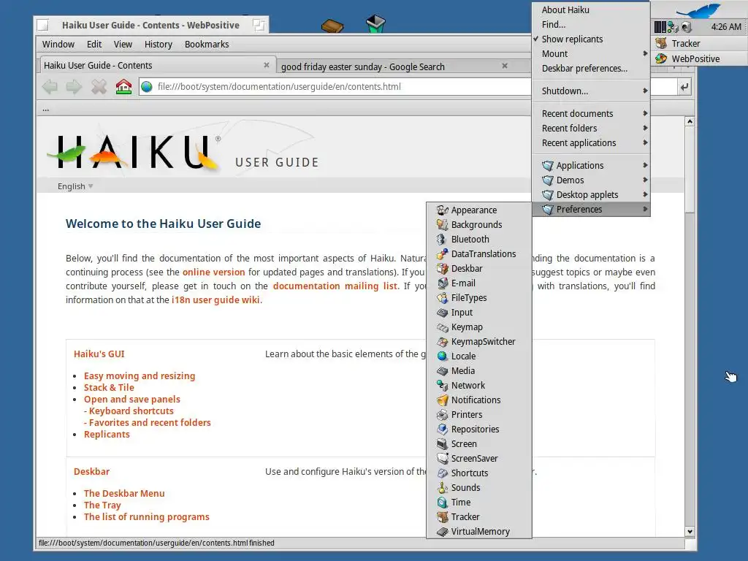
Task: Open the View menu
Action: pos(123,45)
